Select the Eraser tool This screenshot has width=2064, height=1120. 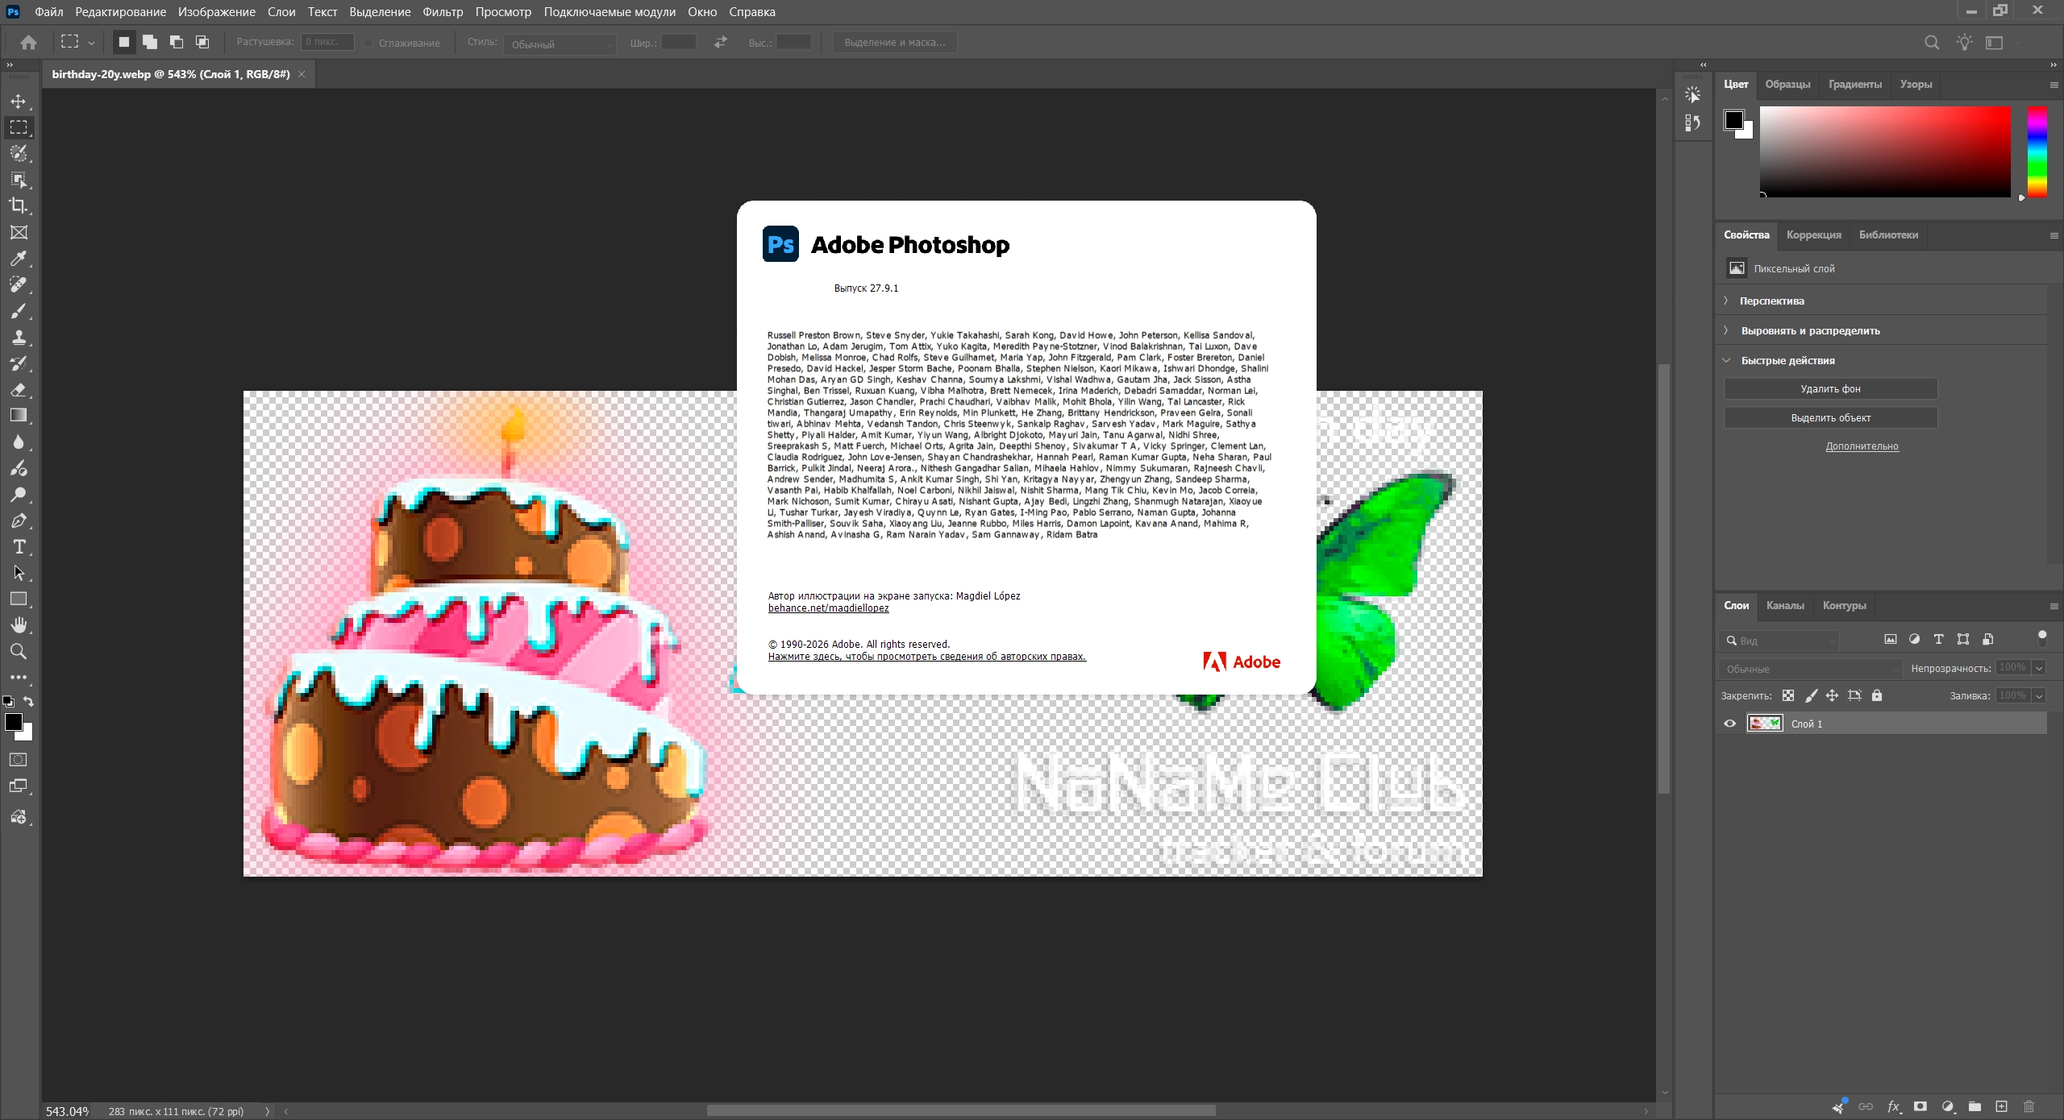(19, 389)
